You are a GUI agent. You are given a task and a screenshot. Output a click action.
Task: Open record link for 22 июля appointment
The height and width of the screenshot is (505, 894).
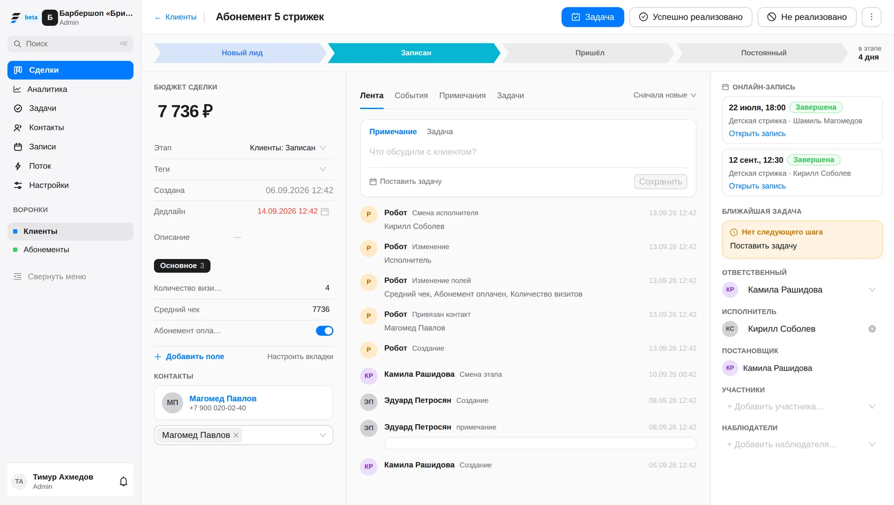[x=757, y=134]
